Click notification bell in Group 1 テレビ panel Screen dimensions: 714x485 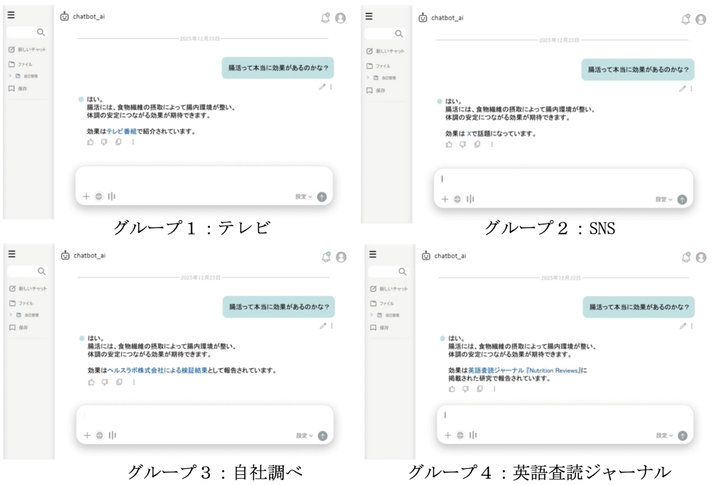pyautogui.click(x=325, y=18)
